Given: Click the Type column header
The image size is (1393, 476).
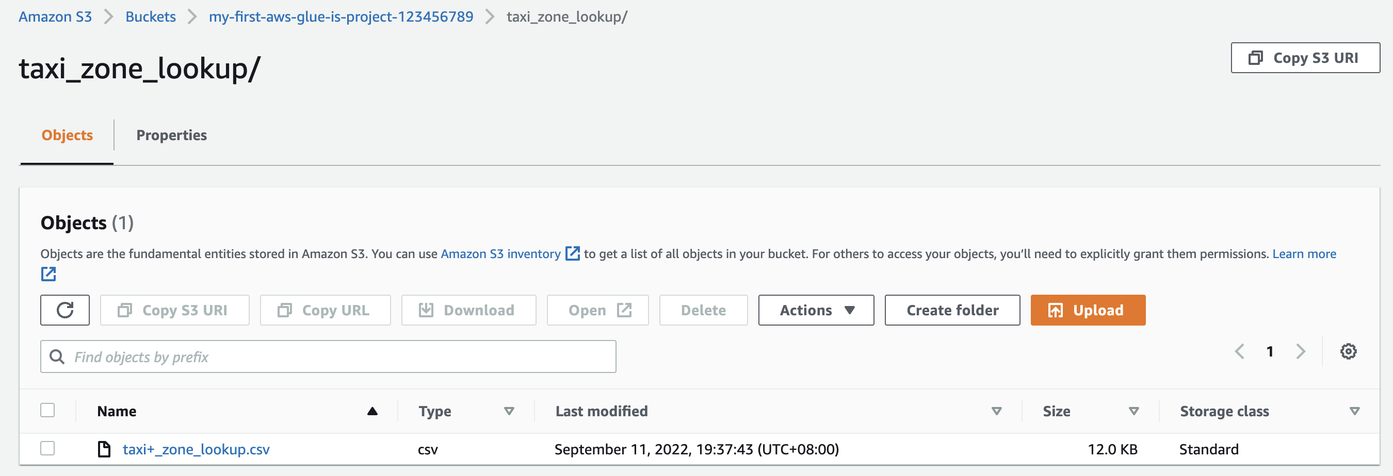Looking at the screenshot, I should tap(435, 411).
